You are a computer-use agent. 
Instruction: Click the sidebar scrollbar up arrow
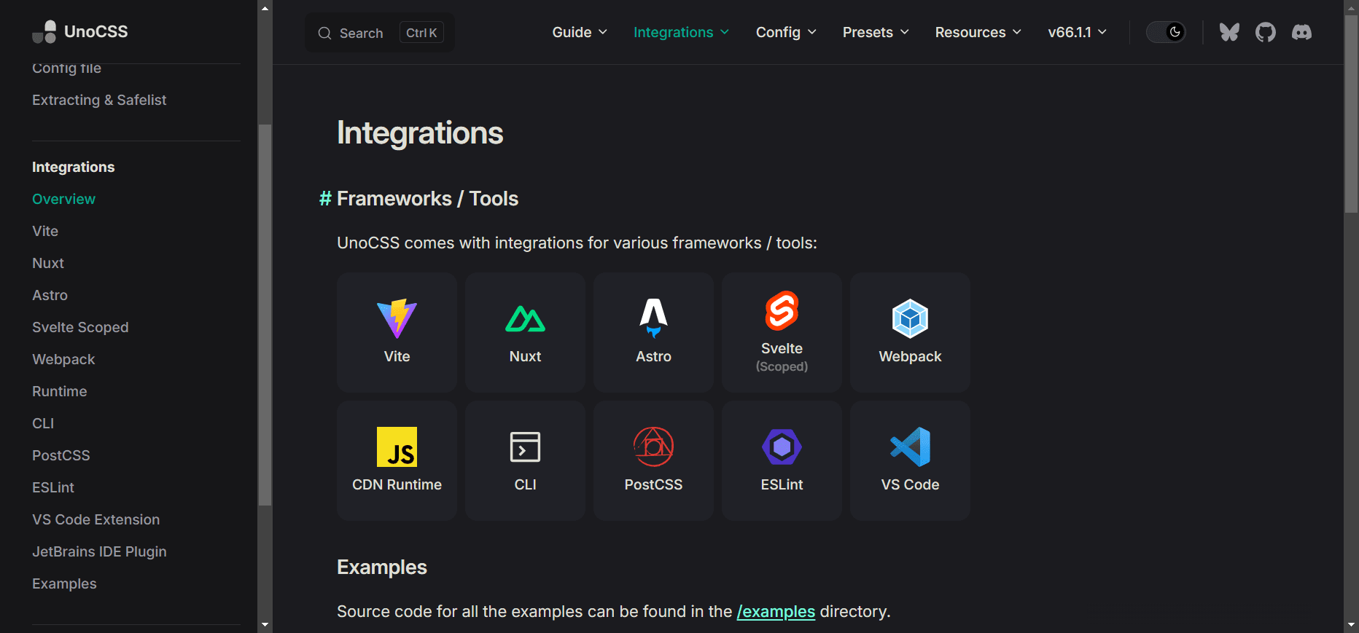[x=265, y=8]
